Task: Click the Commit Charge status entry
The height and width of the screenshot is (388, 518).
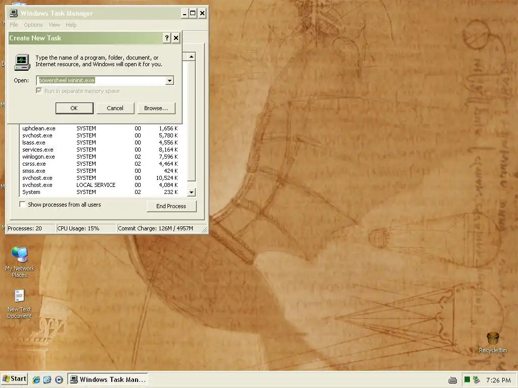Action: point(159,228)
